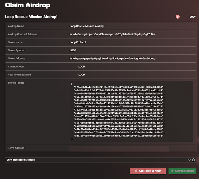199x179 pixels.
Task: Focus the Terra Address input field
Action: click(119, 149)
